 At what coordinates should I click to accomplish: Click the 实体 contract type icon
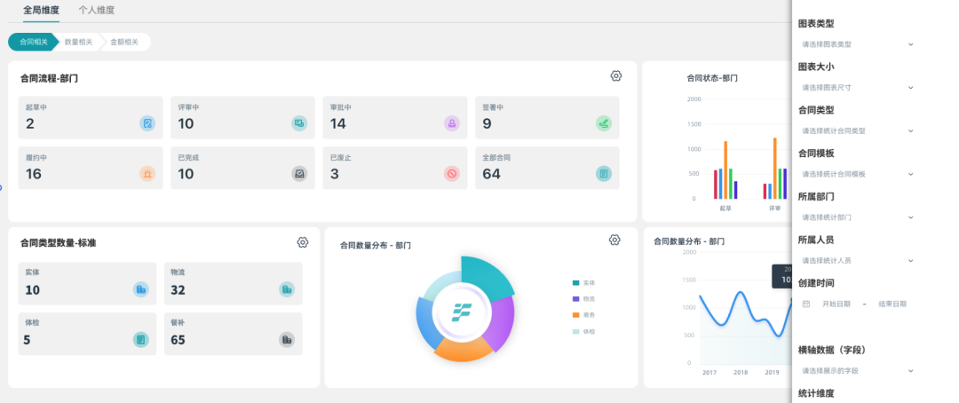(x=140, y=289)
